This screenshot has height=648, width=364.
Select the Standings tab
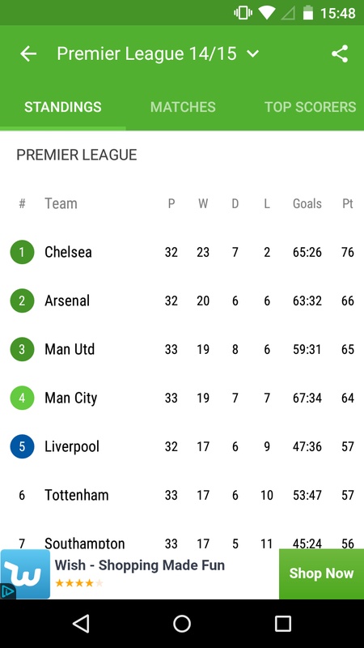(x=63, y=107)
